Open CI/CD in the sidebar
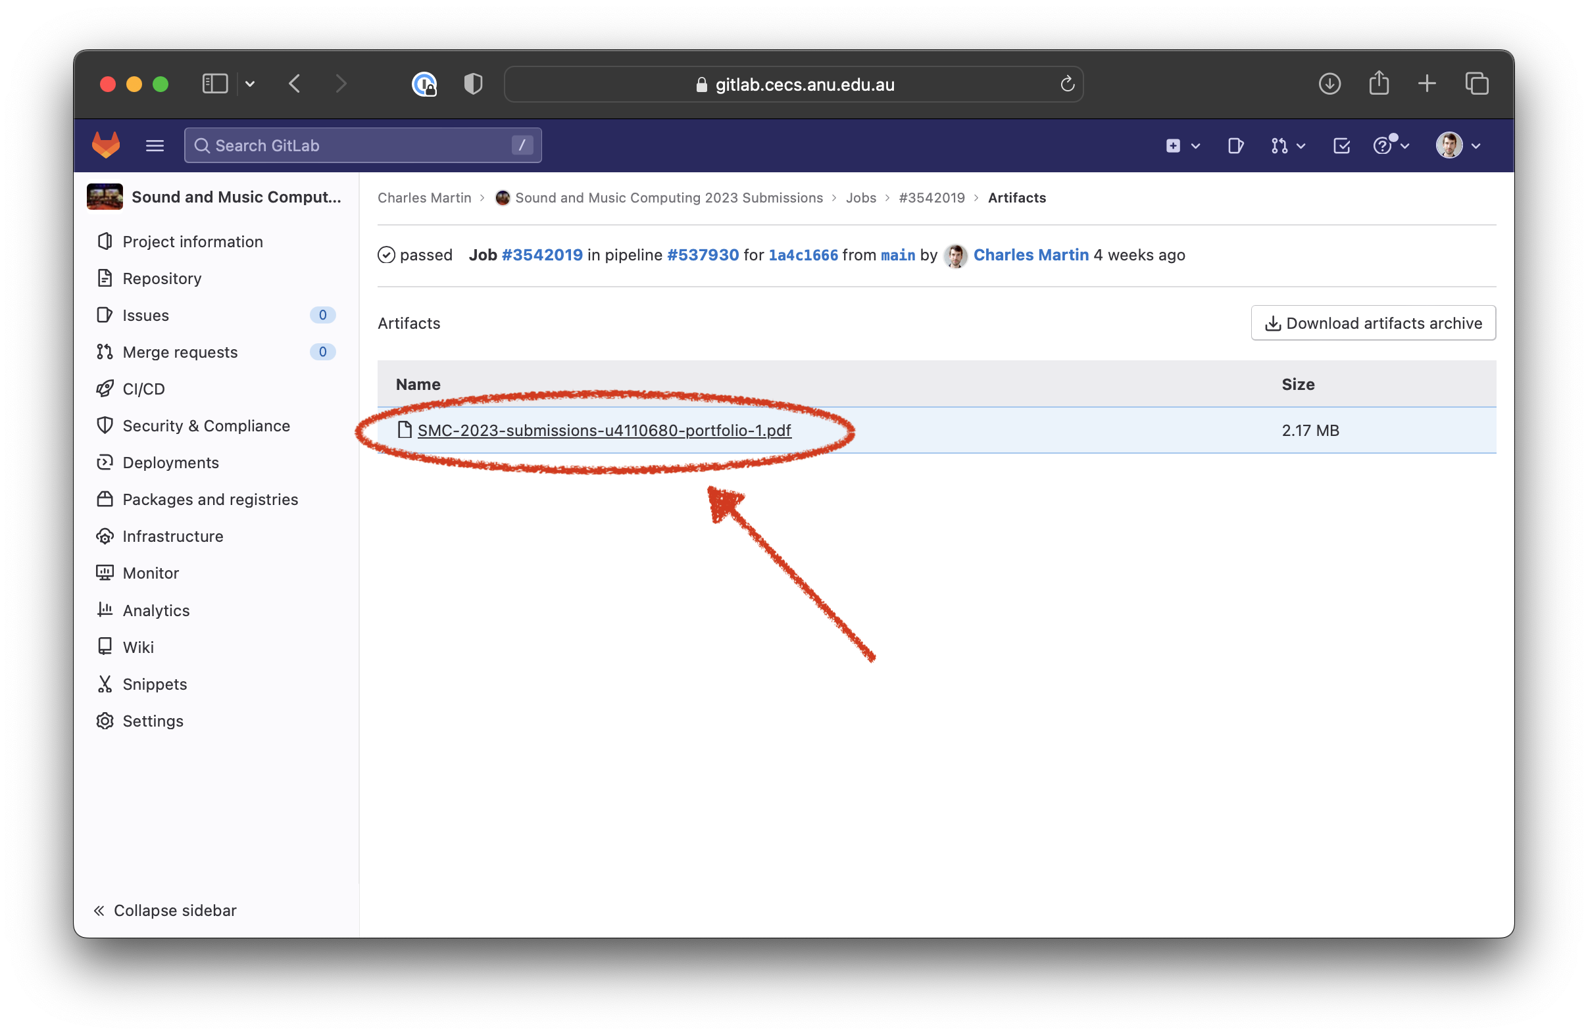Viewport: 1588px width, 1035px height. click(x=143, y=389)
